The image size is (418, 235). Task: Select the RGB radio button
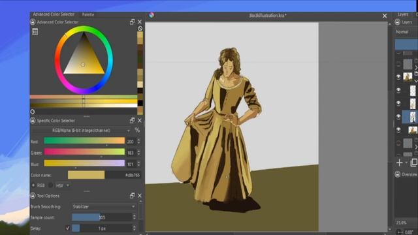click(33, 185)
